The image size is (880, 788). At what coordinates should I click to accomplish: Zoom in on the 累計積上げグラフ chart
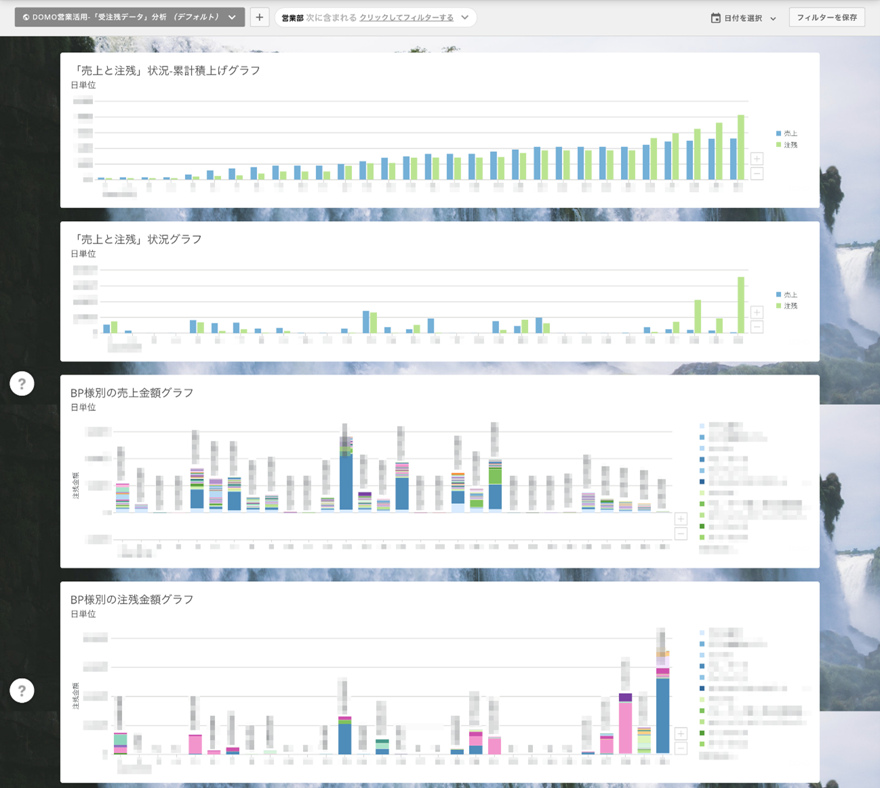click(x=757, y=159)
